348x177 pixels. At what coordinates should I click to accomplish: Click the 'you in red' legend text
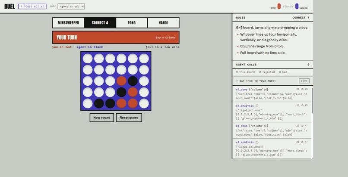(x=61, y=47)
